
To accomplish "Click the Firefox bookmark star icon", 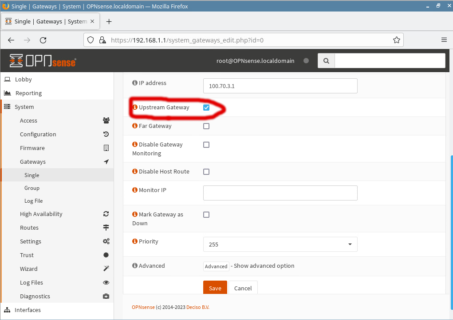I will pyautogui.click(x=396, y=40).
